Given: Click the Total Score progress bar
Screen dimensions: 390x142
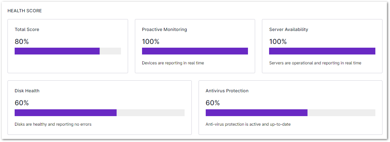Looking at the screenshot, I should [x=68, y=51].
